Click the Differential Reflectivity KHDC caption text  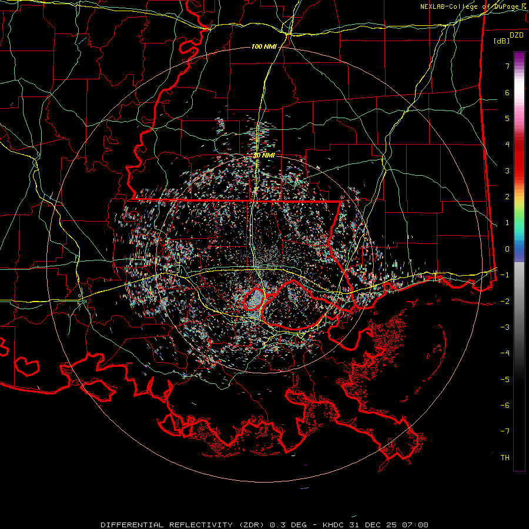pyautogui.click(x=264, y=525)
